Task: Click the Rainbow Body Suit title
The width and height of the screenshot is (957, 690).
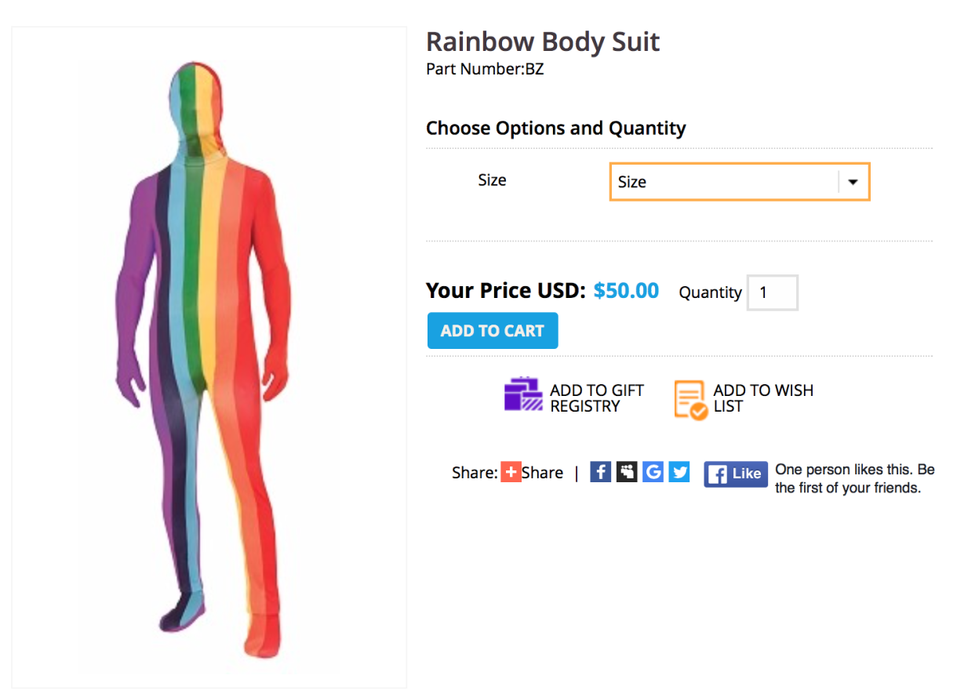Action: pos(543,42)
